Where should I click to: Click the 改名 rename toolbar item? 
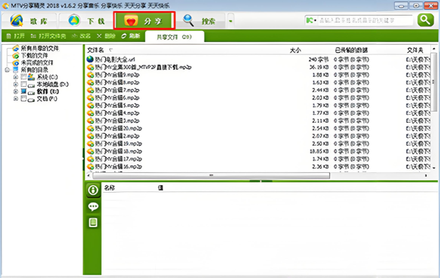click(81, 36)
